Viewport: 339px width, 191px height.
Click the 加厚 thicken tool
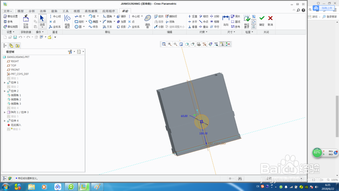[121, 22]
